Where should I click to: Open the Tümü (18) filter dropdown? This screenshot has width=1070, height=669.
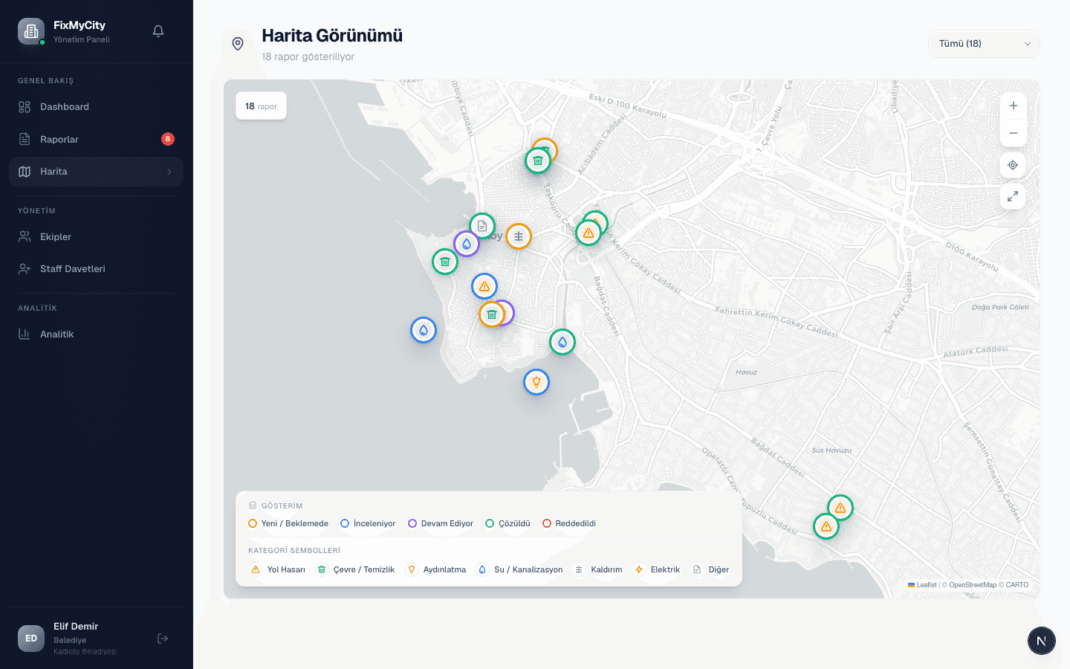coord(984,44)
